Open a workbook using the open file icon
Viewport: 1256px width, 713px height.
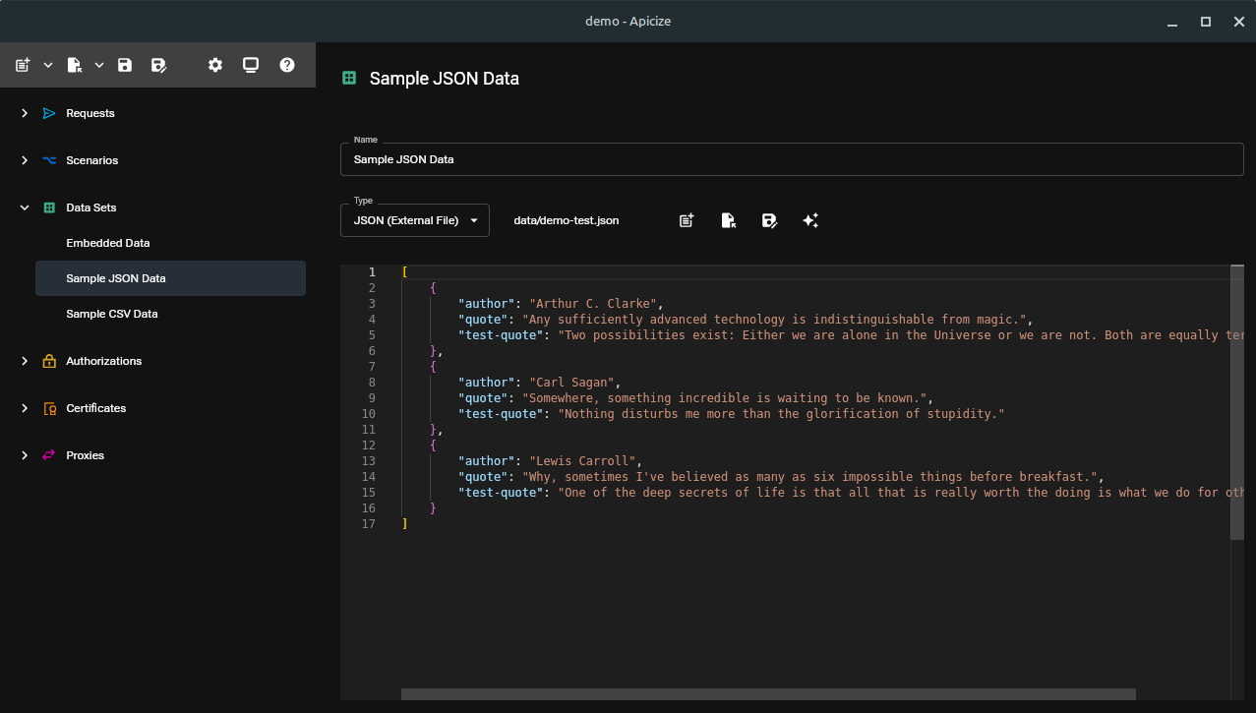click(x=73, y=65)
